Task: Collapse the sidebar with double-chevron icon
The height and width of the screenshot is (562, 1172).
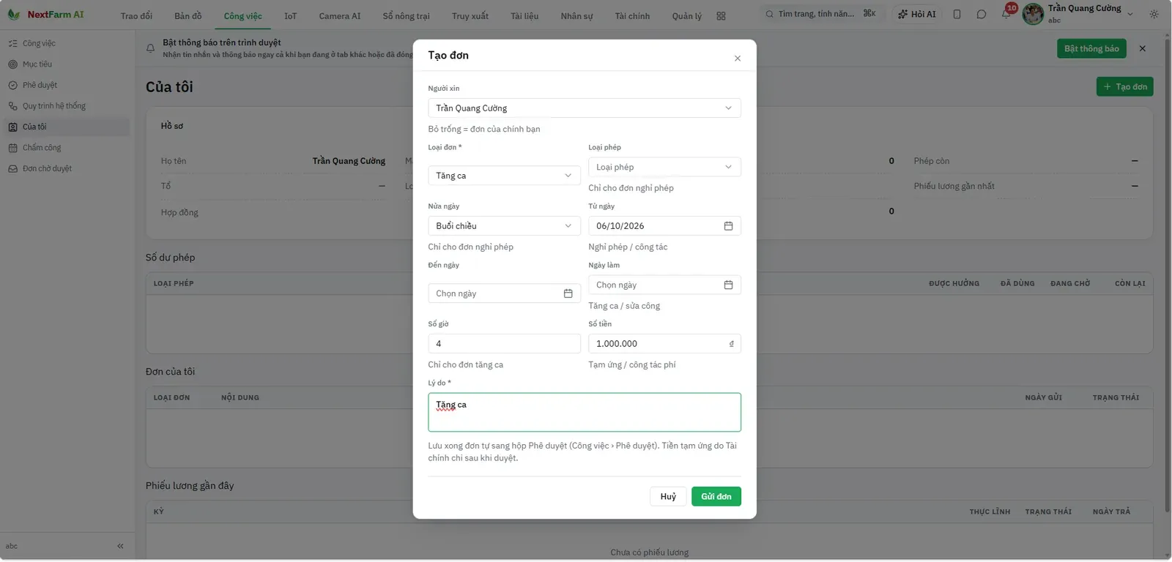Action: pos(120,547)
